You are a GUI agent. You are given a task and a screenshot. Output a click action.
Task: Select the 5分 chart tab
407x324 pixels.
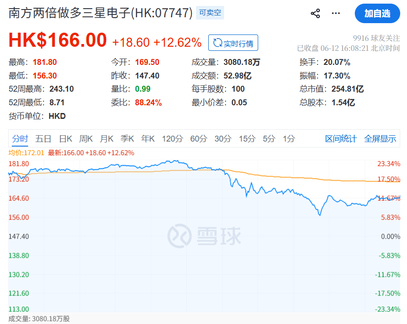click(269, 139)
